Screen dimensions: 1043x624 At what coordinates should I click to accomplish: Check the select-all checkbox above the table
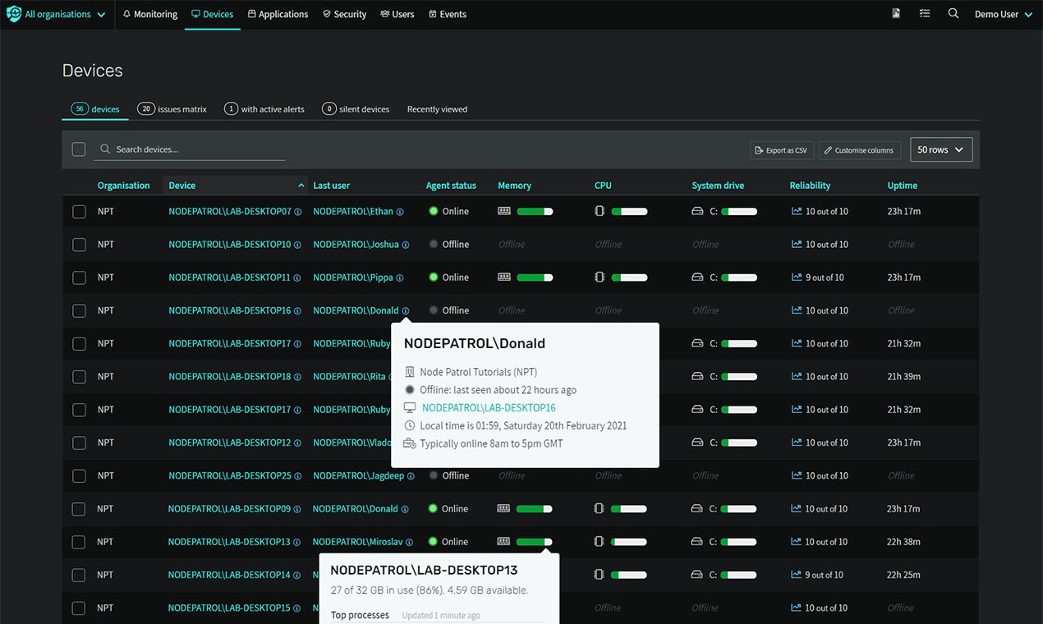(79, 149)
